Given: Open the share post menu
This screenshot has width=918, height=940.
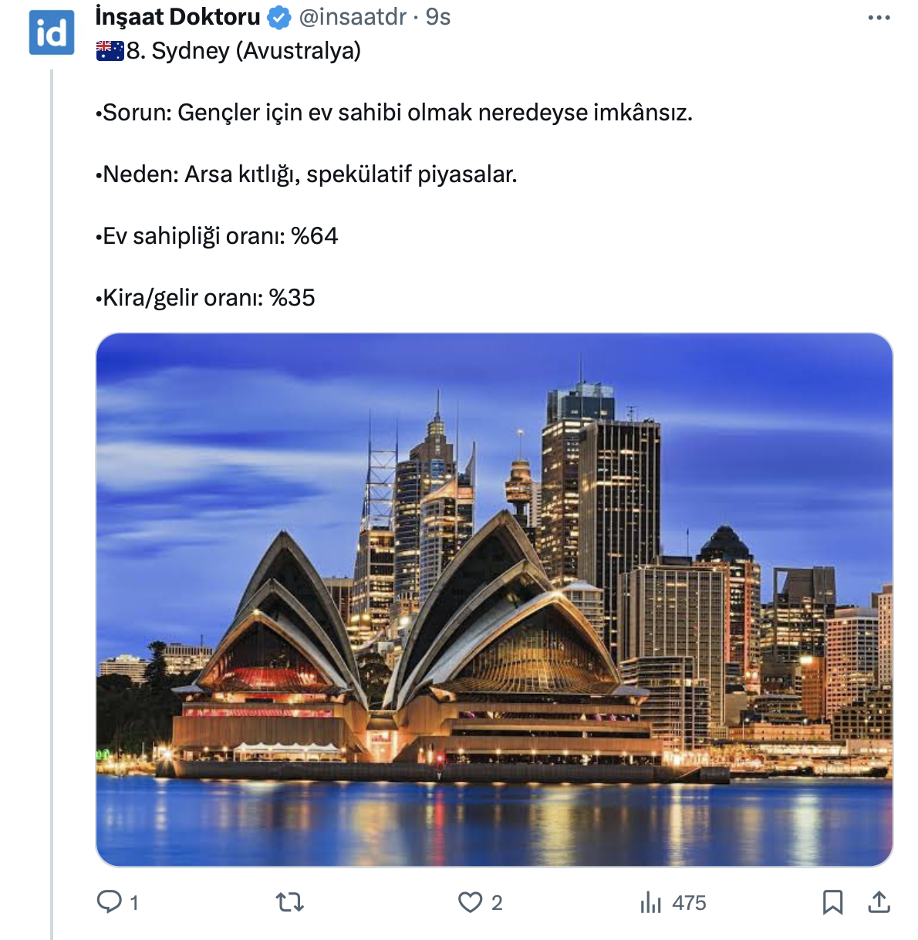Looking at the screenshot, I should point(879,901).
